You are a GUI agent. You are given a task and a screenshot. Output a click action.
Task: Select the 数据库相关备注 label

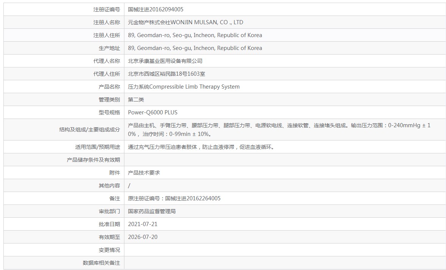tap(101, 263)
